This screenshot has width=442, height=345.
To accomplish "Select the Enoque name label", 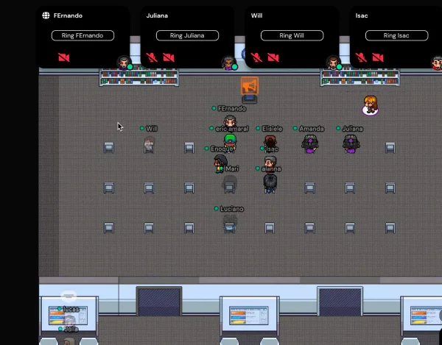I will coord(222,149).
